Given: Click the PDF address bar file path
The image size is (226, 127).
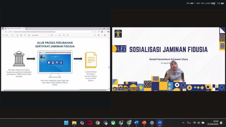Looking at the screenshot, I should [34, 32].
